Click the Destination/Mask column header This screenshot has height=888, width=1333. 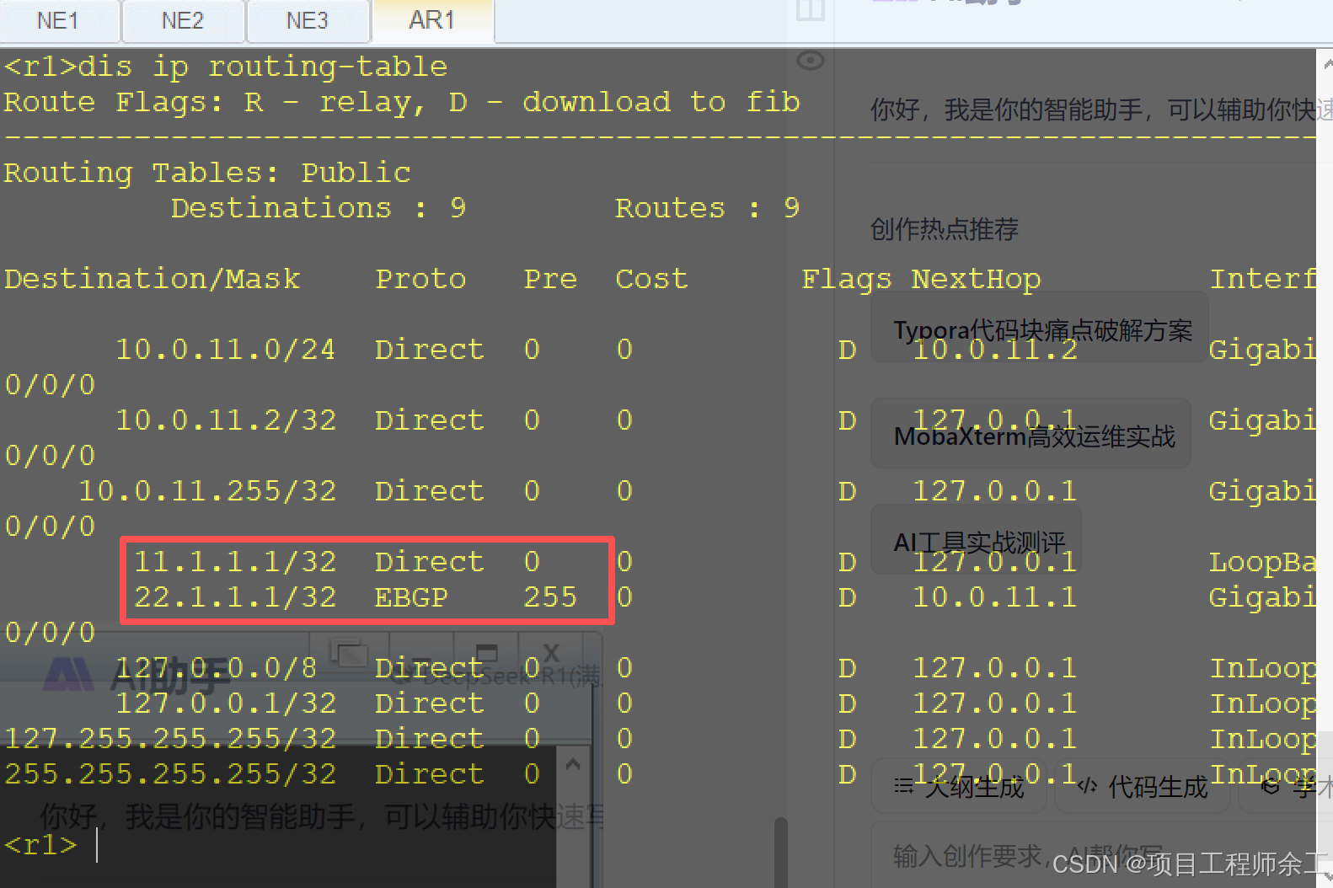(152, 278)
